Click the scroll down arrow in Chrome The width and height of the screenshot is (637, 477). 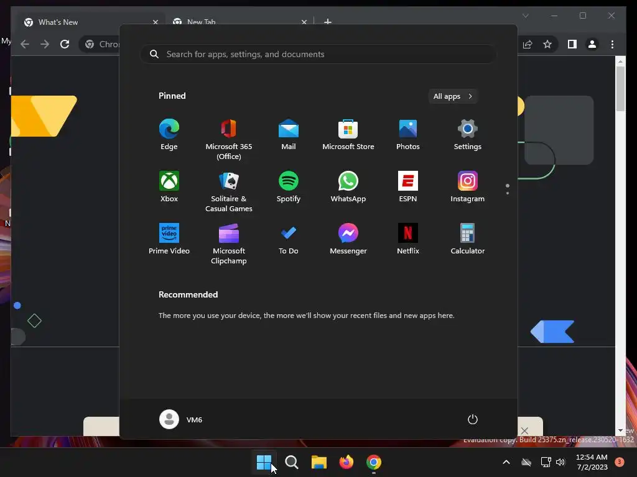coord(620,430)
